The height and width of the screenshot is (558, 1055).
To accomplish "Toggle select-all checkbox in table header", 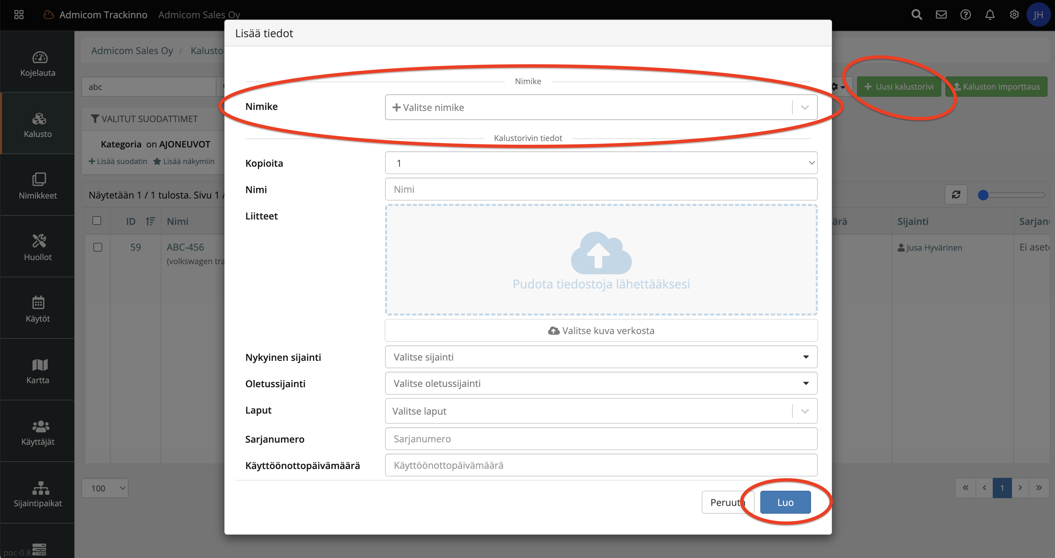I will point(97,220).
